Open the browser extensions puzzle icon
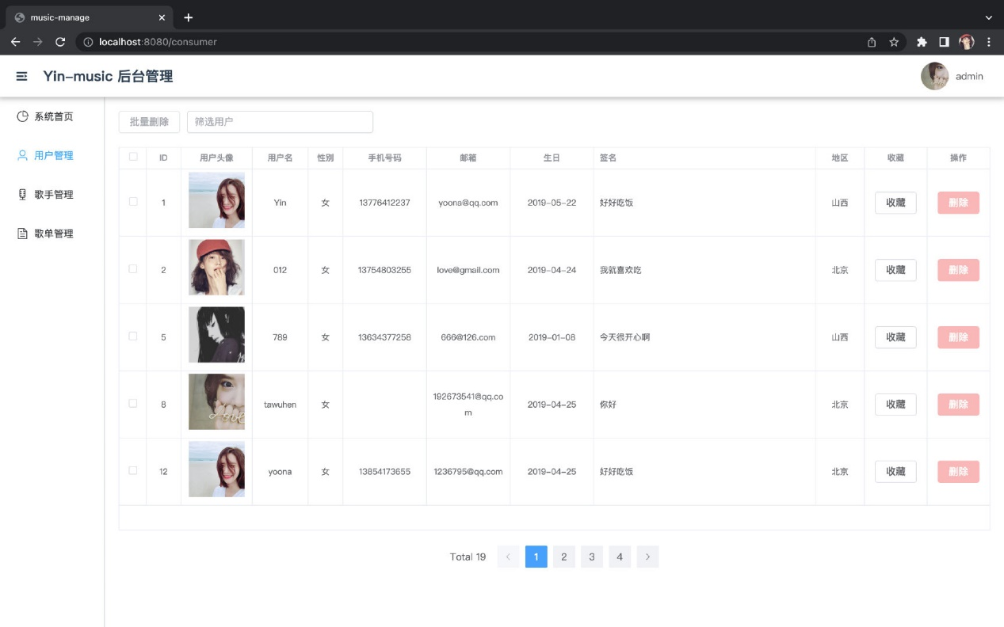The height and width of the screenshot is (627, 1004). click(x=922, y=42)
